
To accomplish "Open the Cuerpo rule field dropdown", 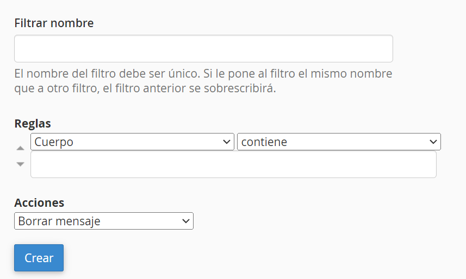I will pyautogui.click(x=132, y=142).
